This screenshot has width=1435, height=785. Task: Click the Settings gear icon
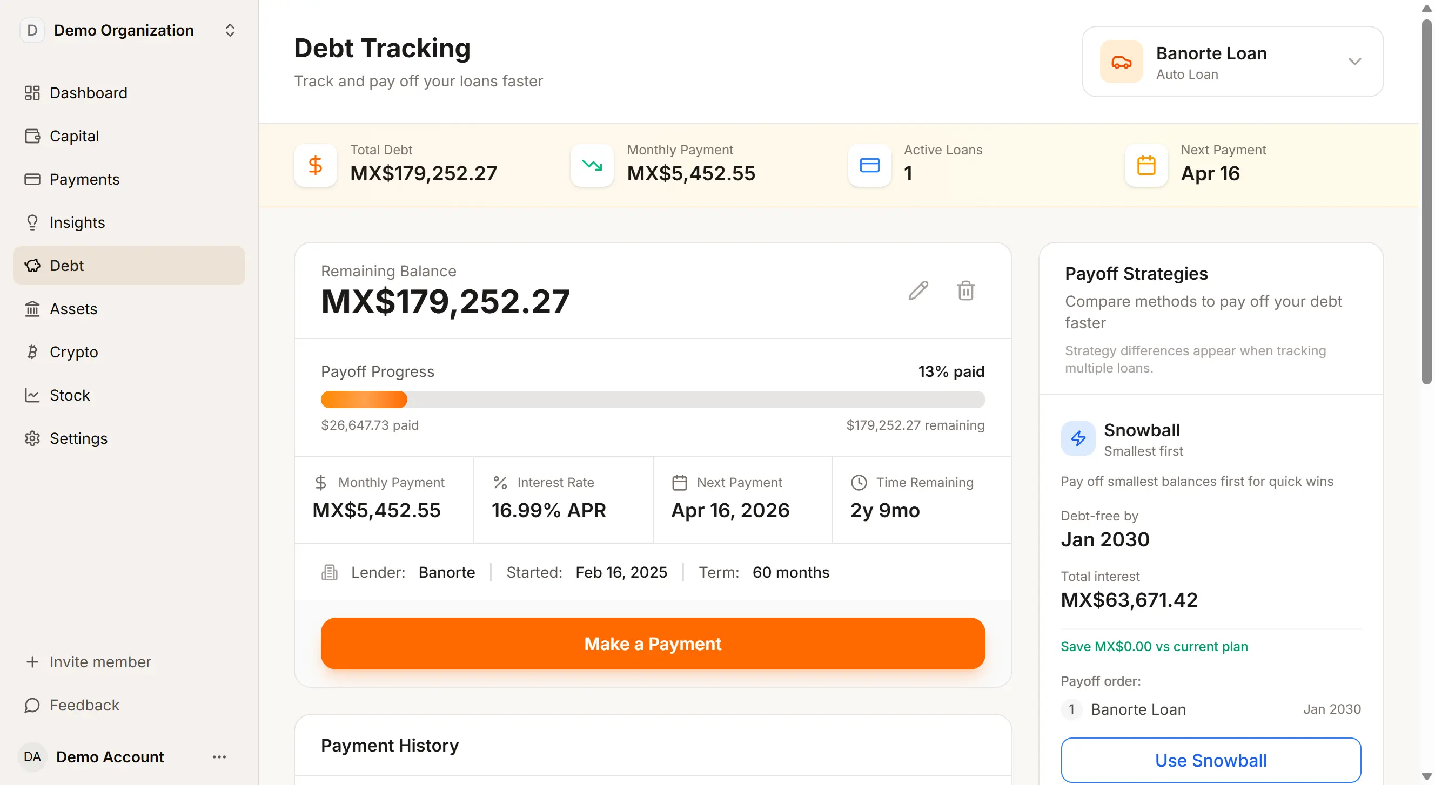click(x=32, y=439)
